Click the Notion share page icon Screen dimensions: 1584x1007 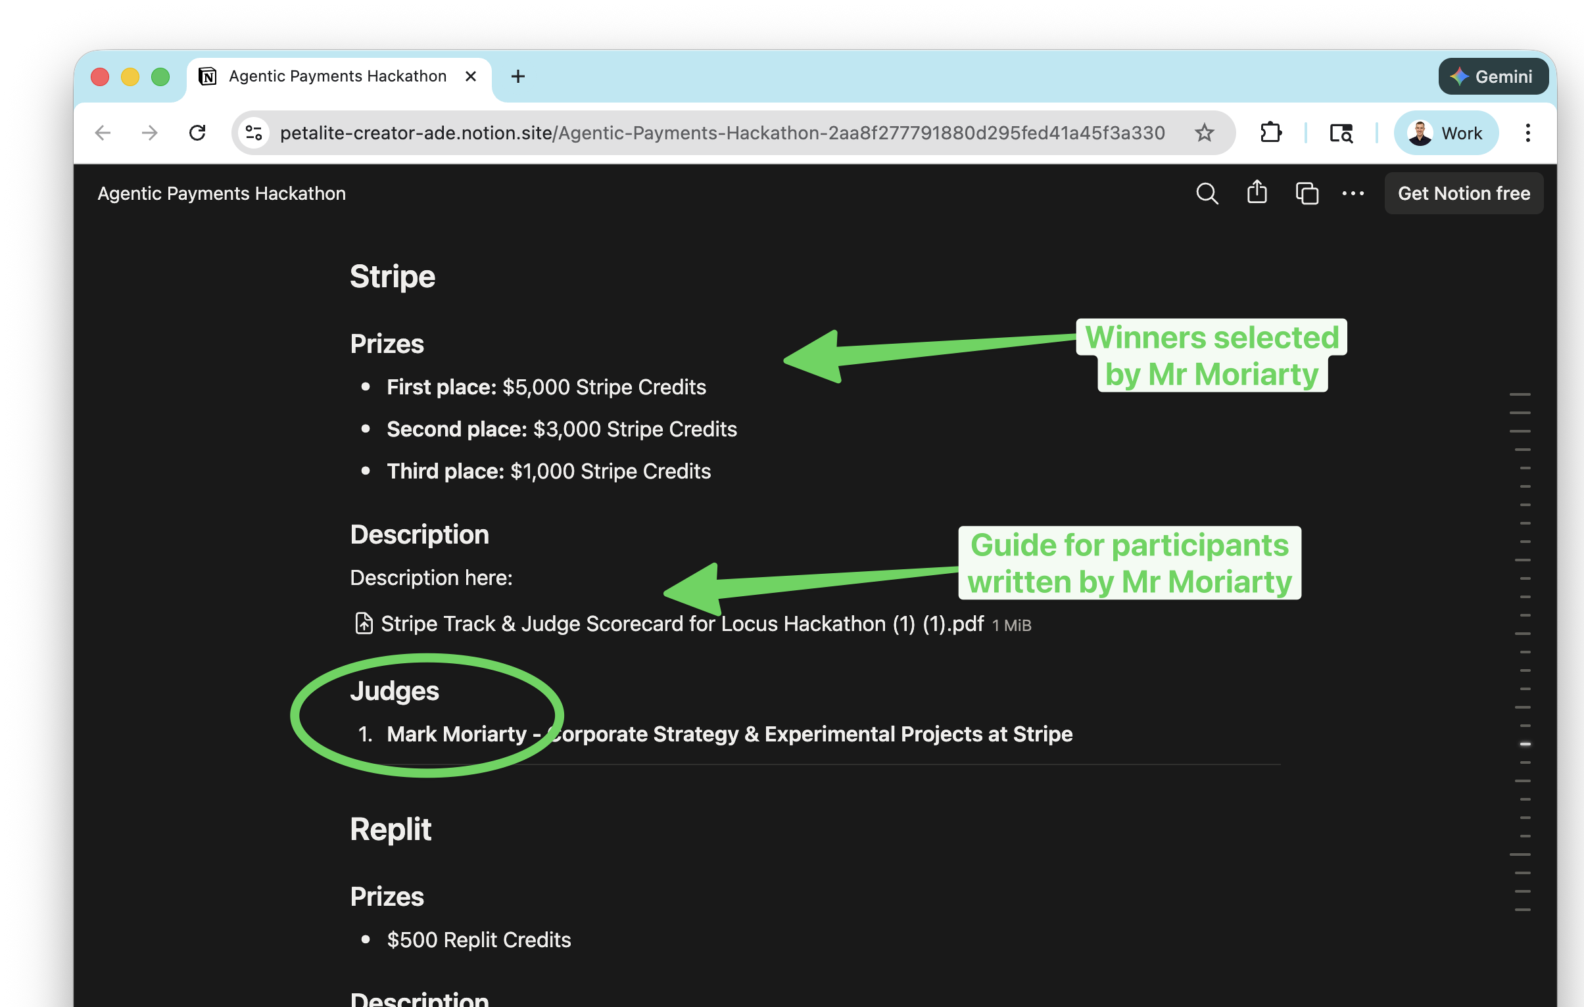coord(1257,193)
